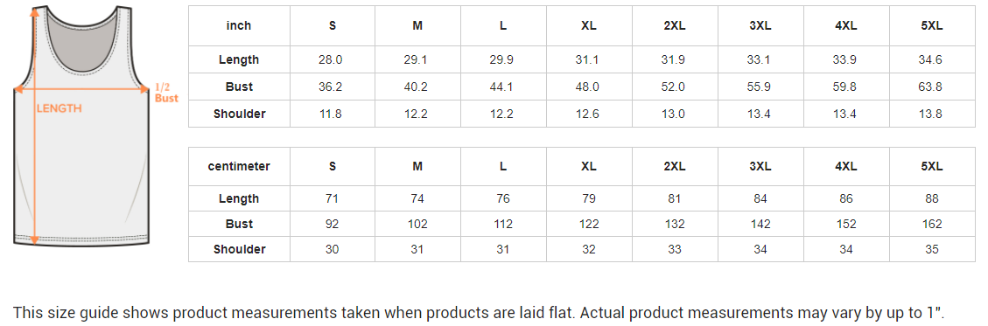Click the 71 length value in centimeters
Viewport: 988px width, 326px height.
[x=332, y=199]
